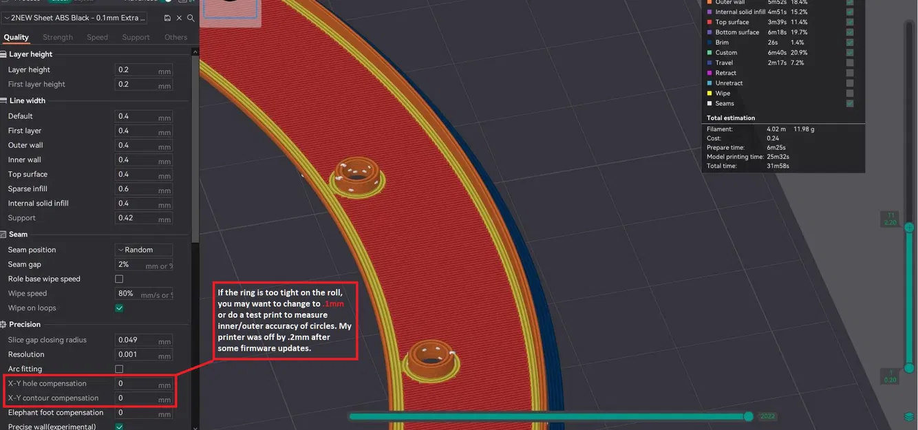918x430 pixels.
Task: Edit the Resolution value field
Action: 143,354
